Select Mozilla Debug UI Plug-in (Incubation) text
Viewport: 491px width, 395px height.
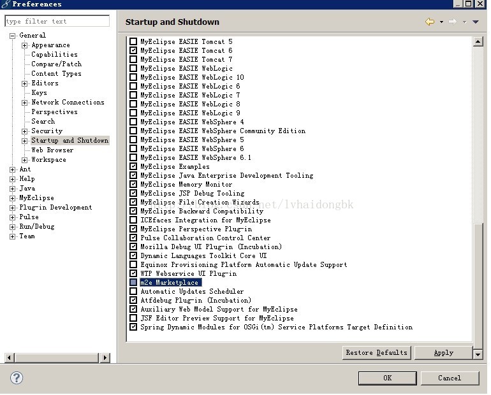[x=211, y=247]
